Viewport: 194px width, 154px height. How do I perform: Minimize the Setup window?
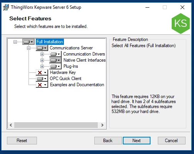pos(147,7)
